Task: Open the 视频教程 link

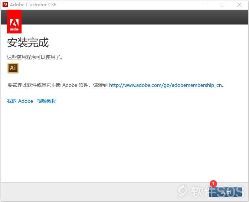Action: (47, 101)
